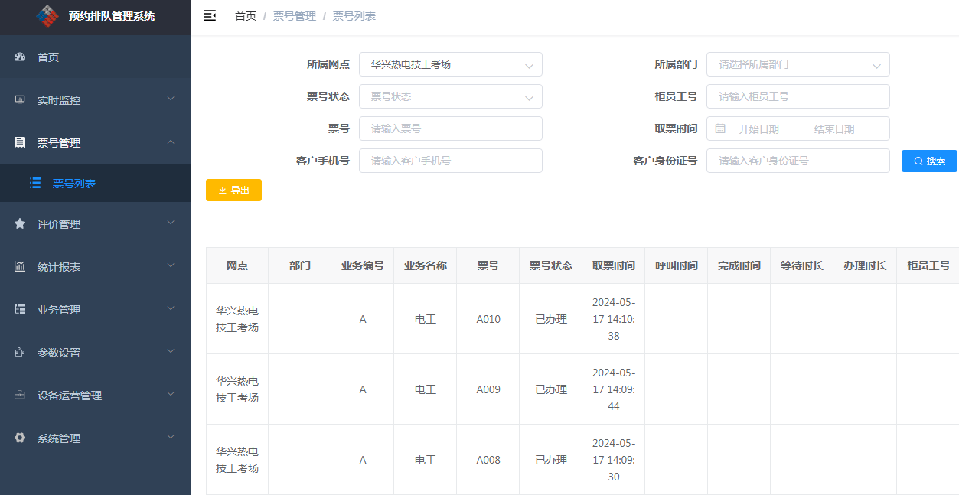Screen dimensions: 959x495
Task: Click the 首页 dashboard icon in sidebar
Action: [x=20, y=57]
